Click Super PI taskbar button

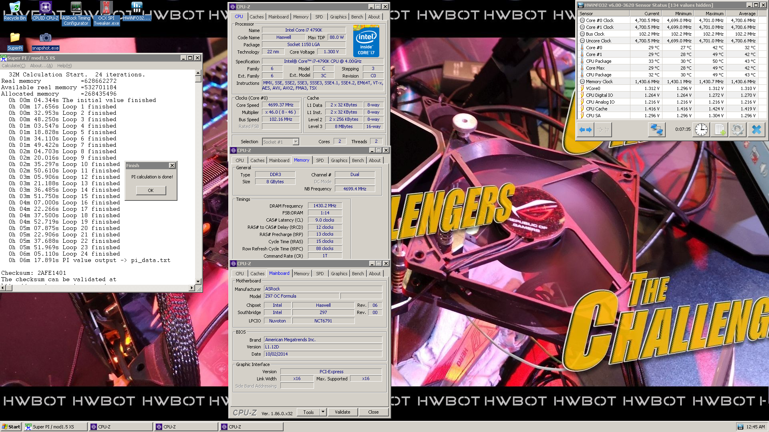[x=55, y=427]
